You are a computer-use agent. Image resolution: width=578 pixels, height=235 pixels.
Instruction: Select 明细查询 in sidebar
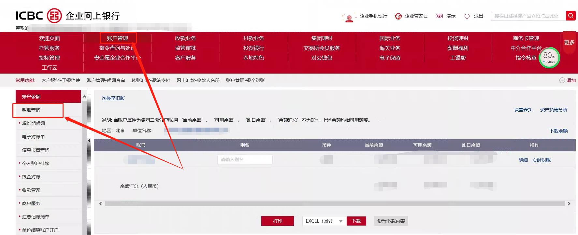pyautogui.click(x=31, y=110)
